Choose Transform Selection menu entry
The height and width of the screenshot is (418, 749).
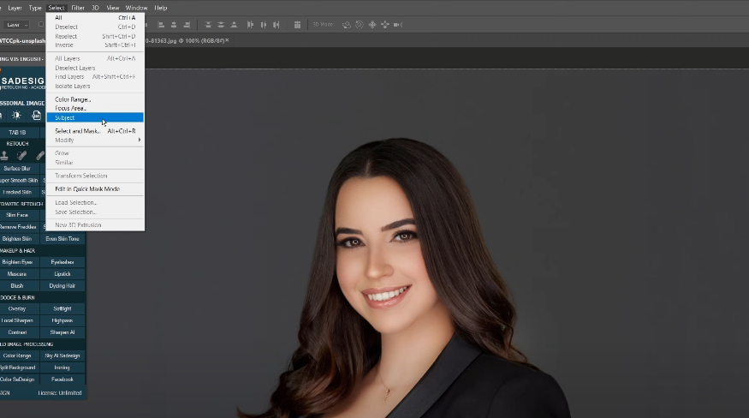95,176
